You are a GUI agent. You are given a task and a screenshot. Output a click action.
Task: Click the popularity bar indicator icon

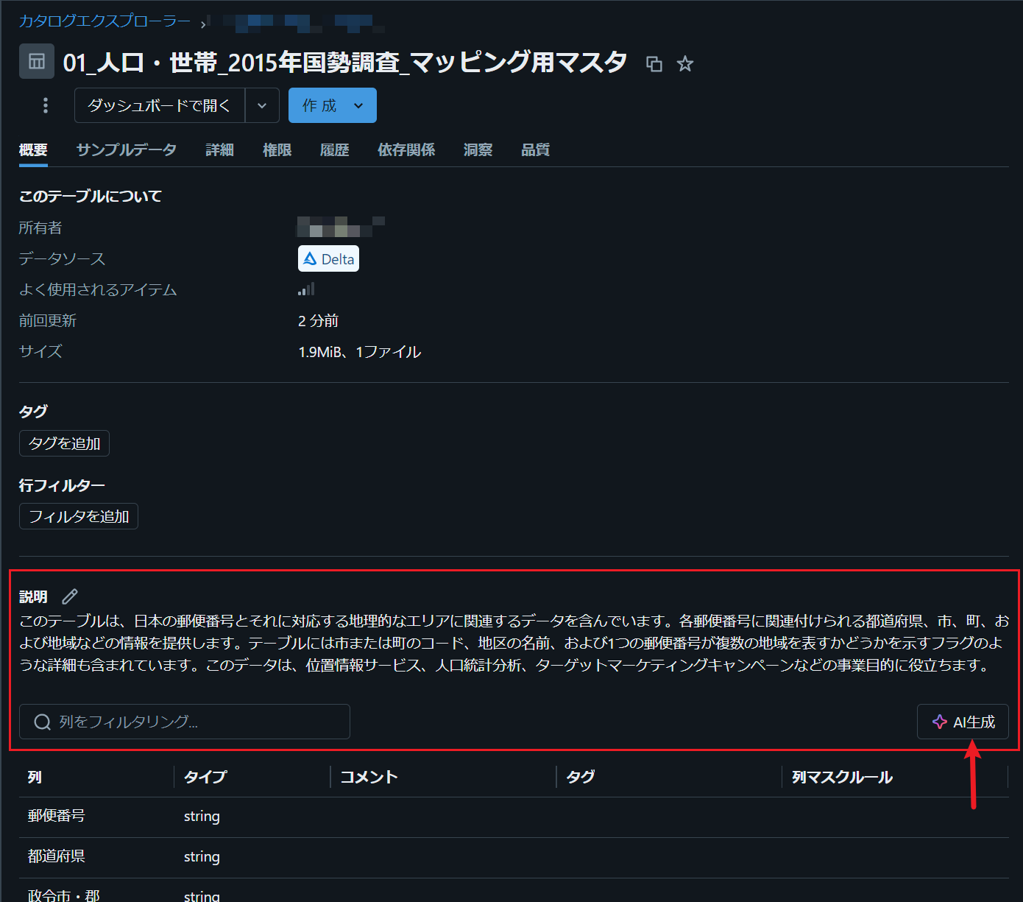[306, 289]
